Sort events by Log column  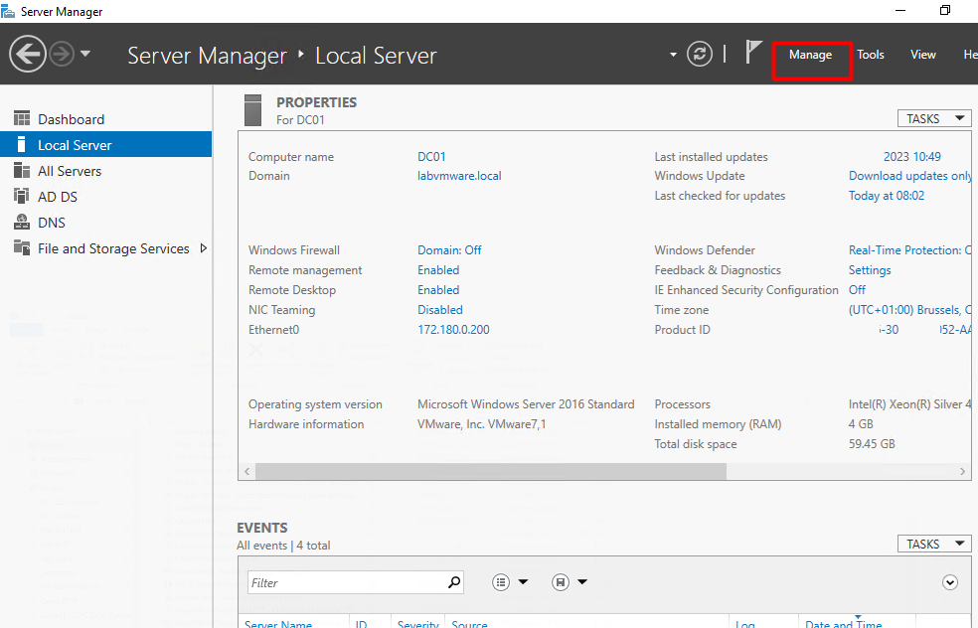point(744,624)
